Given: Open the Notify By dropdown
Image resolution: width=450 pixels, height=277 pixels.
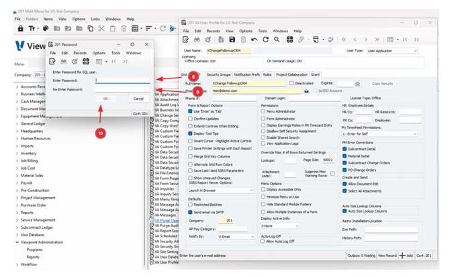Looking at the screenshot, I should click(x=236, y=237).
